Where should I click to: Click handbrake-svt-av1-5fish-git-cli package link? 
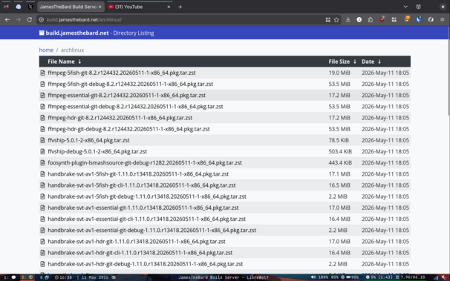point(142,185)
